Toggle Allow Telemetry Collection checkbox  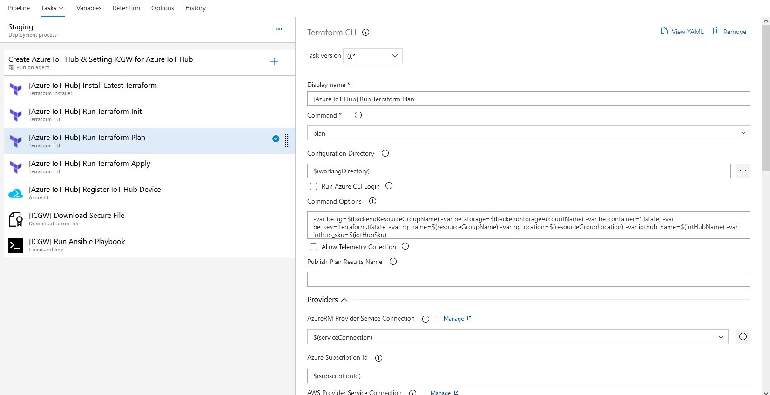pos(313,247)
